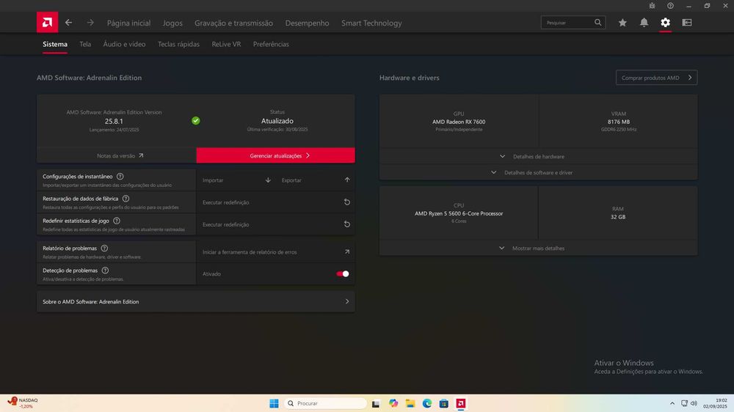This screenshot has width=734, height=412.
Task: Open Task View from taskbar
Action: (x=375, y=403)
